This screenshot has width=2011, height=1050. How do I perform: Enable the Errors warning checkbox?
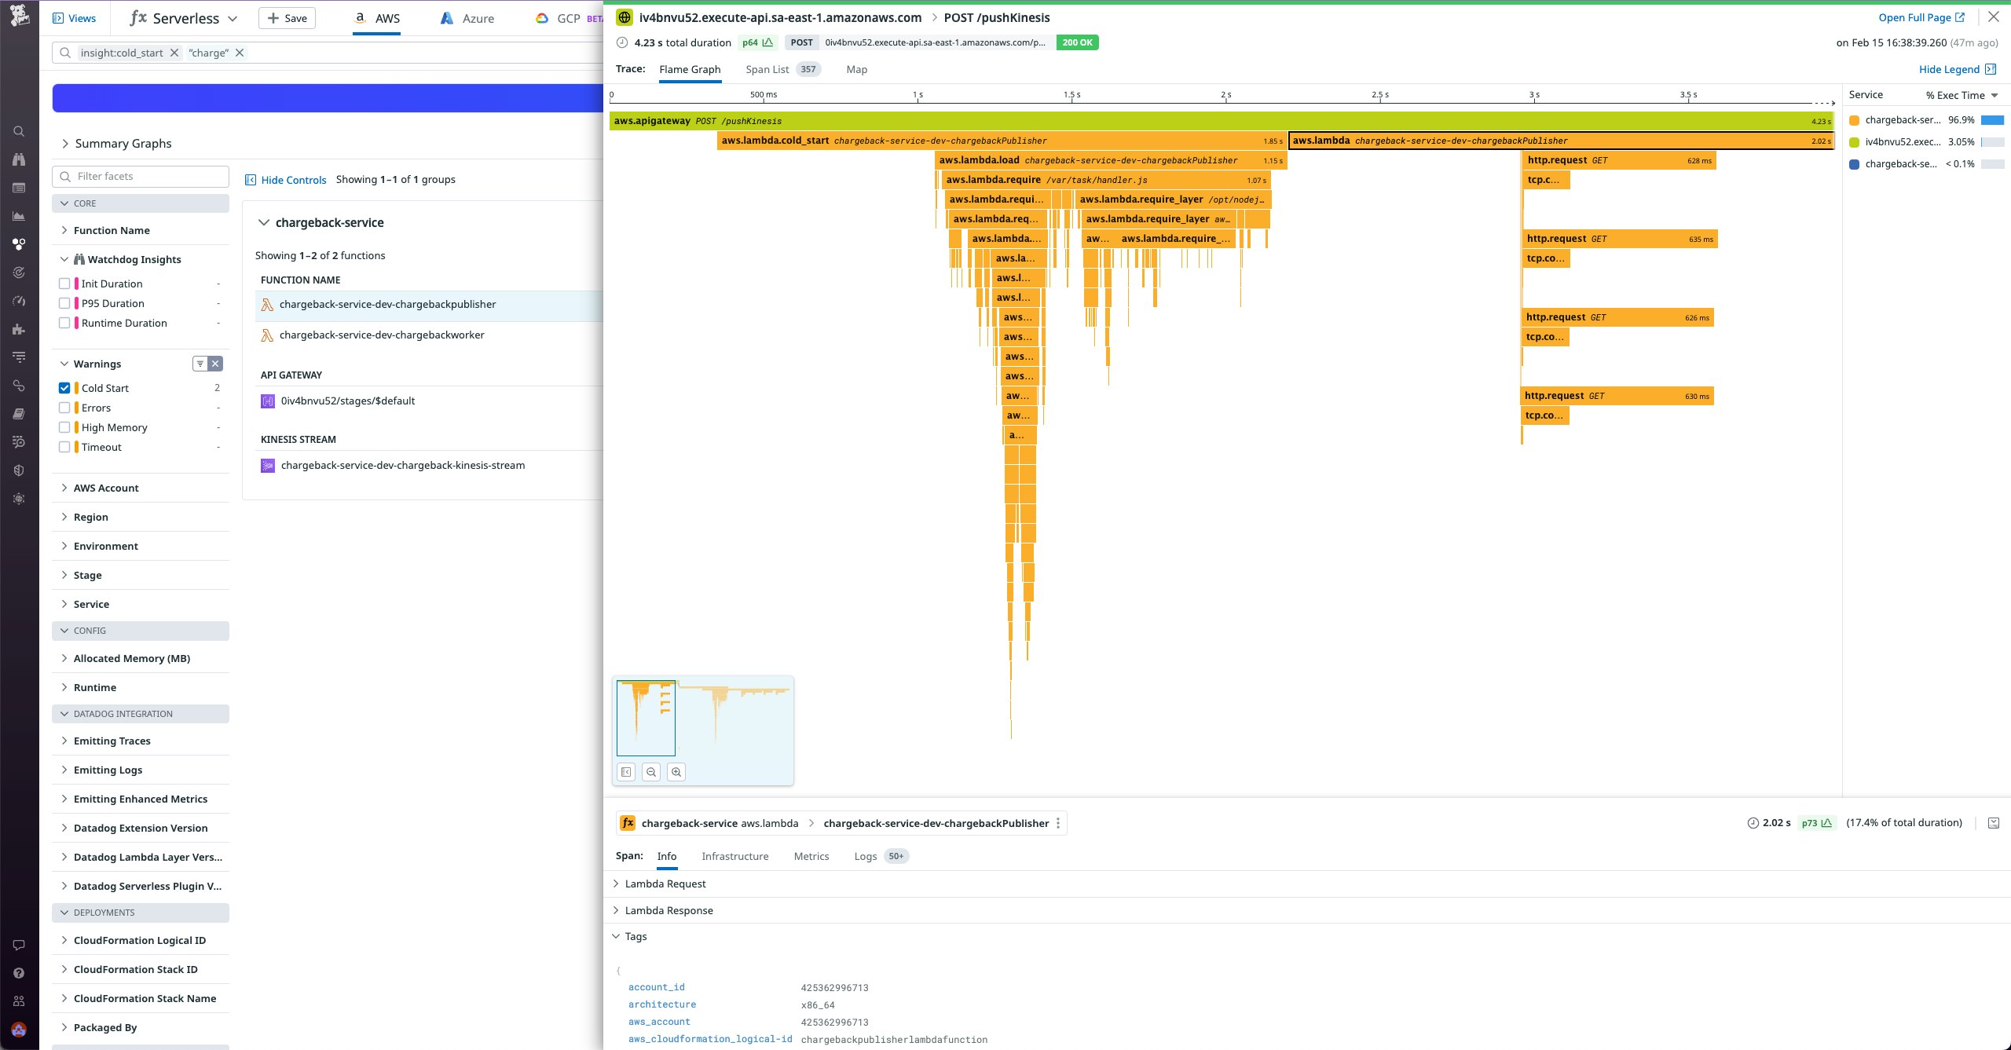click(x=64, y=408)
